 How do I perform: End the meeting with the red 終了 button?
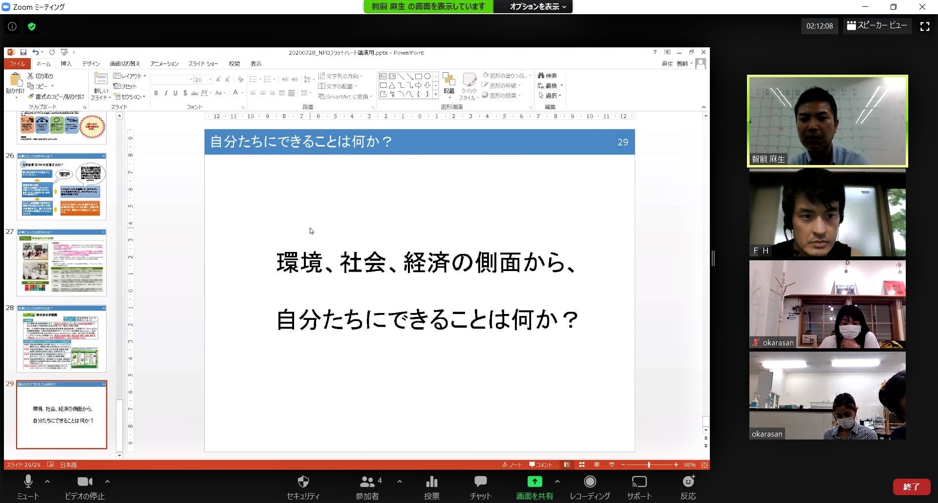(x=911, y=486)
